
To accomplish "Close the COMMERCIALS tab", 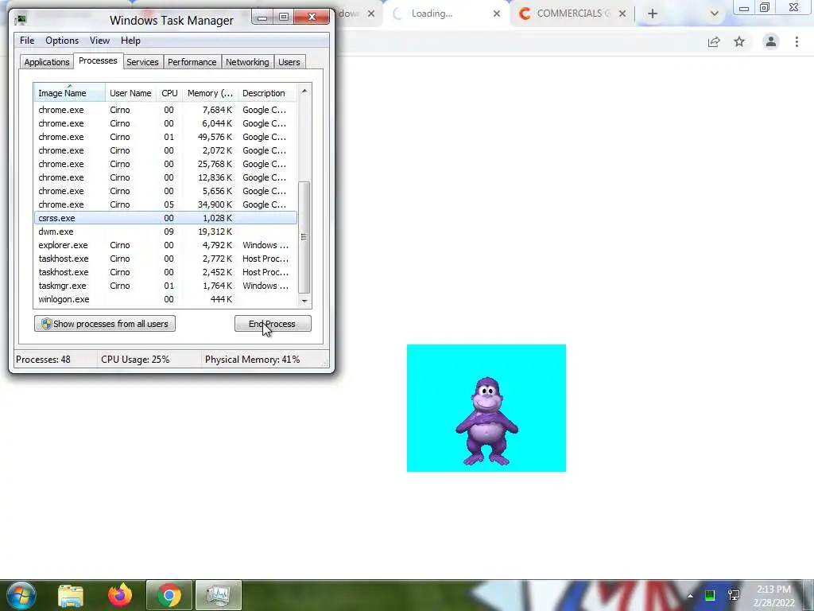I will (622, 14).
